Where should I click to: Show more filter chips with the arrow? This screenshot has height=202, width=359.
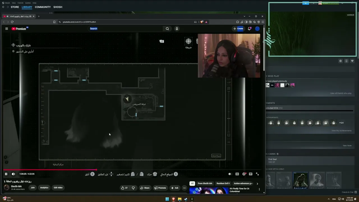point(257,183)
